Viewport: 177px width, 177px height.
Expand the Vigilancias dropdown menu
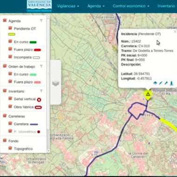(x=68, y=6)
